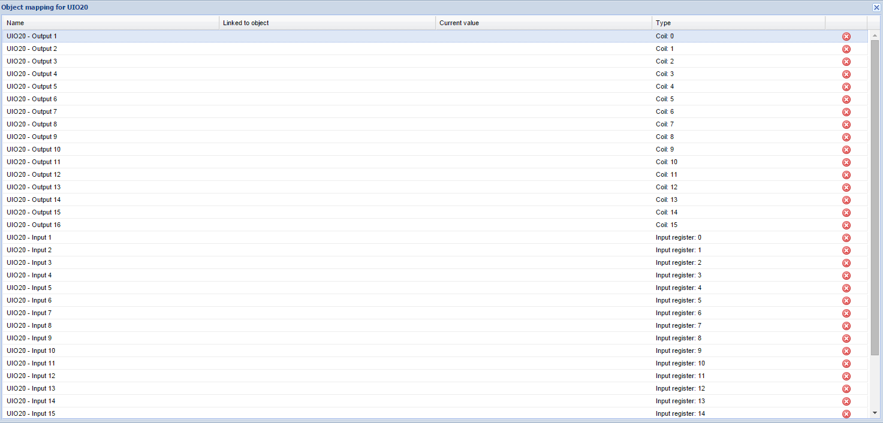Delete mapping for UIO20 - Input 8
This screenshot has width=883, height=423.
[846, 326]
